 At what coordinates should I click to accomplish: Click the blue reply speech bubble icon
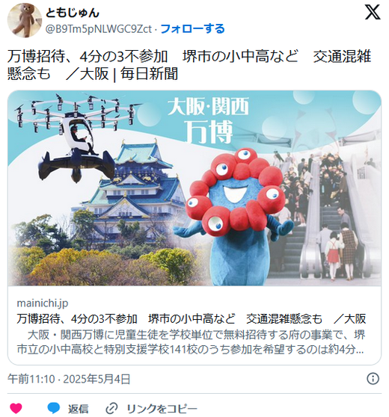click(x=54, y=408)
